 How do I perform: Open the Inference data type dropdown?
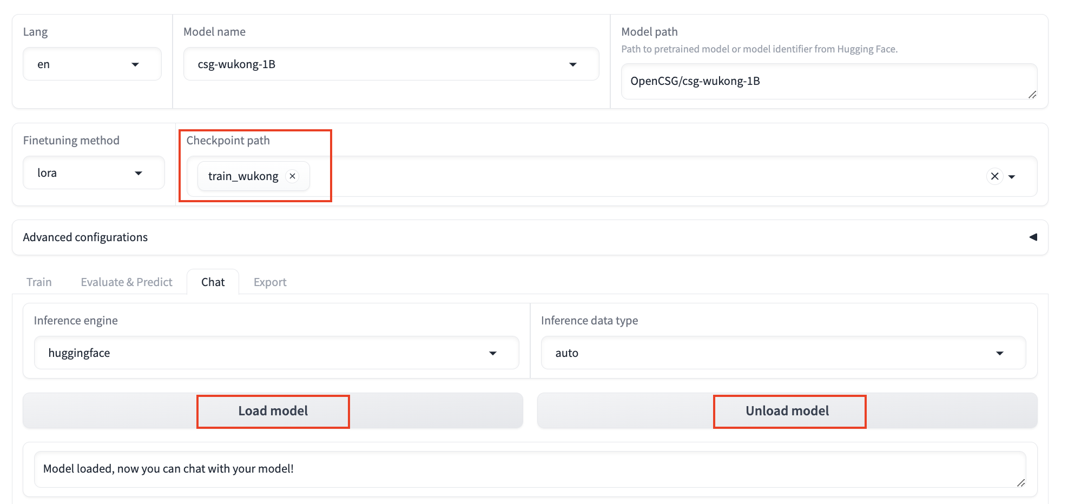point(783,353)
